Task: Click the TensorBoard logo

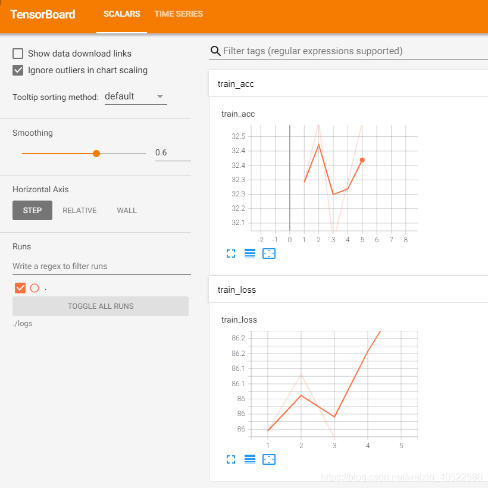Action: coord(42,14)
